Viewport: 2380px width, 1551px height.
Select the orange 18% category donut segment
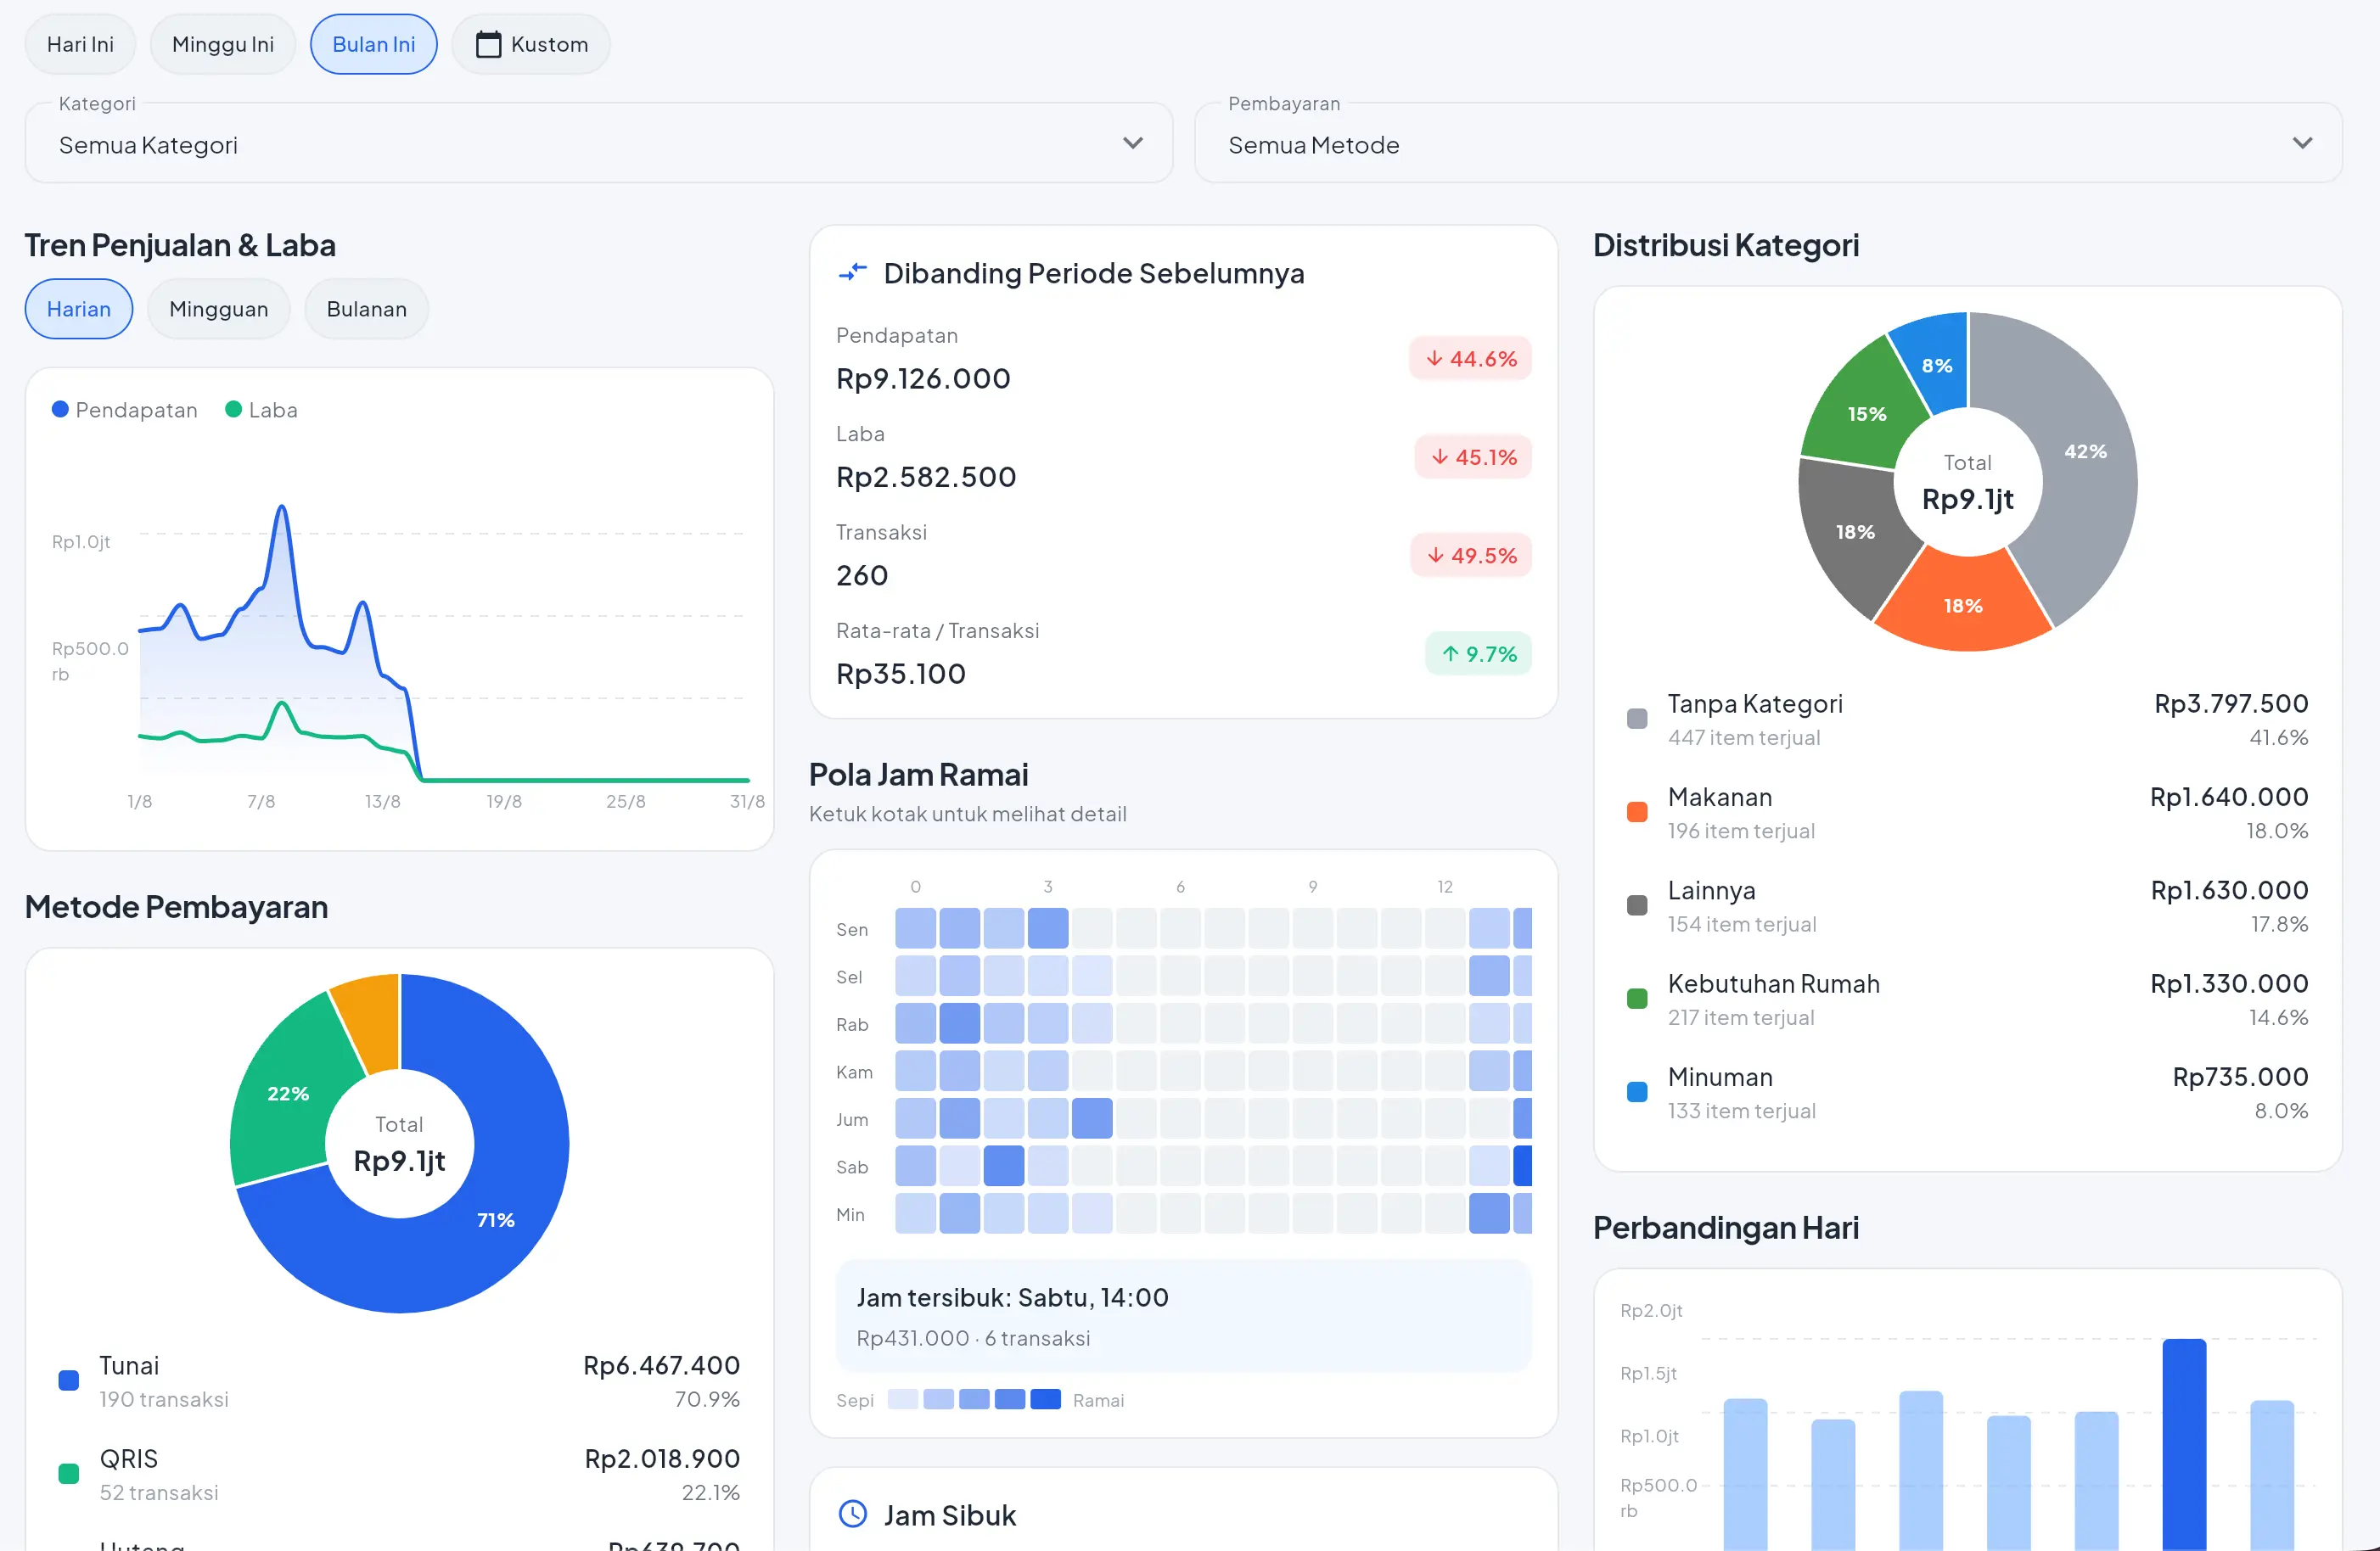point(1963,606)
